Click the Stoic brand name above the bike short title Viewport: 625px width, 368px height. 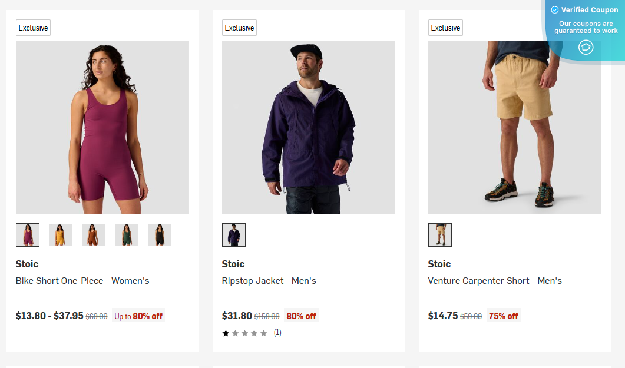(x=27, y=264)
